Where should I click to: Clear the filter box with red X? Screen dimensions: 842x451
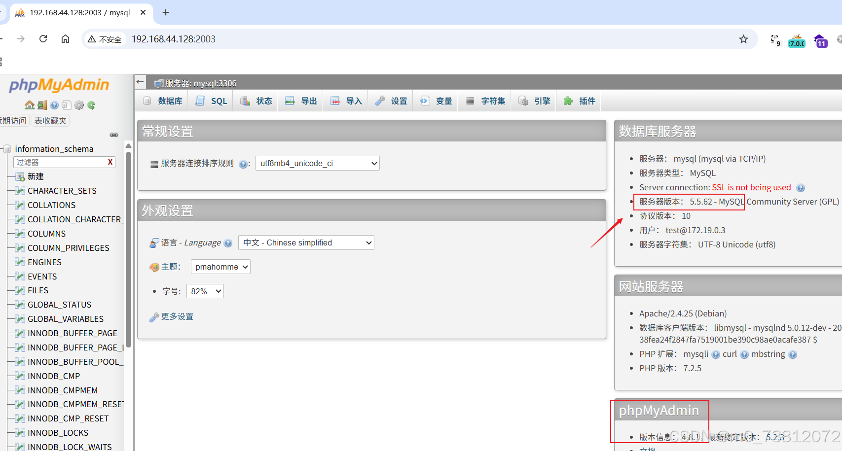(x=110, y=162)
